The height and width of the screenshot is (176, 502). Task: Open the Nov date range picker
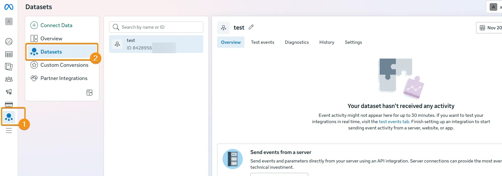(489, 28)
